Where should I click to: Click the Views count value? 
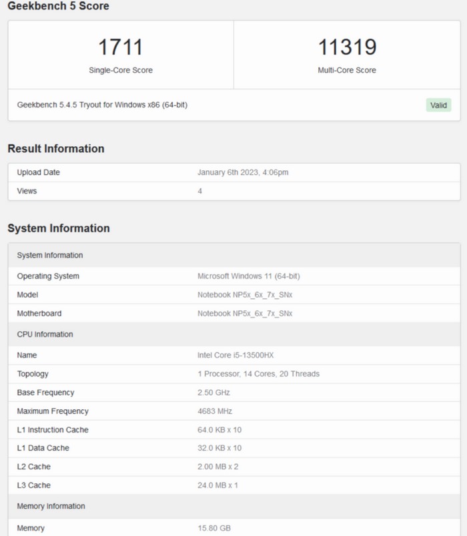(200, 191)
